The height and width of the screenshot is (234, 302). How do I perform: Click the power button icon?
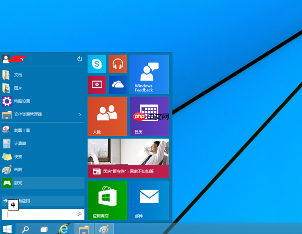[80, 59]
